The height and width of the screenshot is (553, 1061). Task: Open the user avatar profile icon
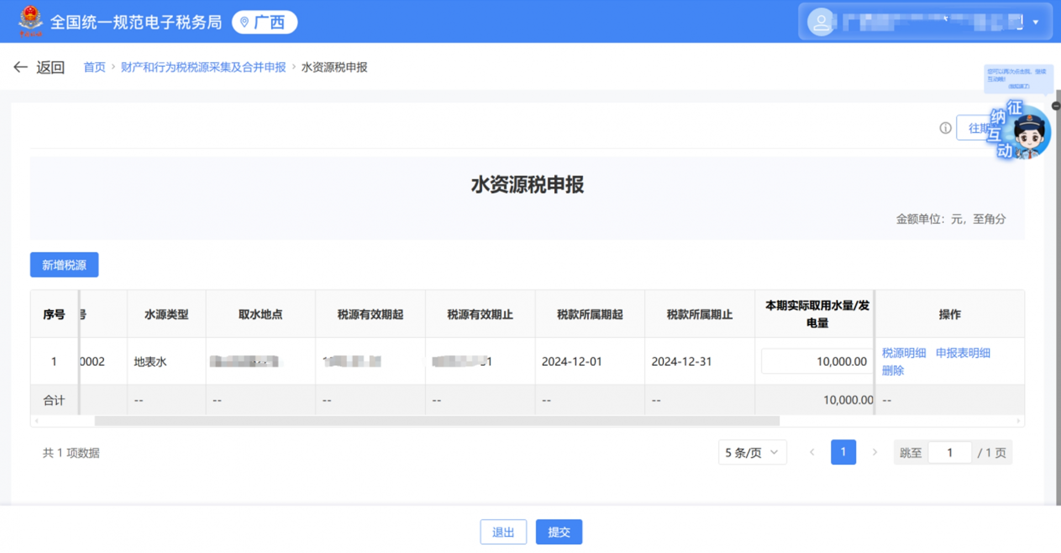point(821,22)
